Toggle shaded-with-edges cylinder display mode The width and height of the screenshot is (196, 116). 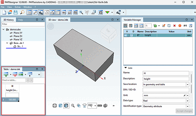[x=66, y=106]
